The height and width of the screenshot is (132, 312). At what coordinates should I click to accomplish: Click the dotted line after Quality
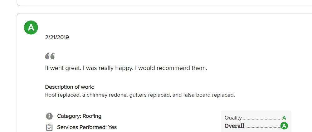[x=262, y=119]
